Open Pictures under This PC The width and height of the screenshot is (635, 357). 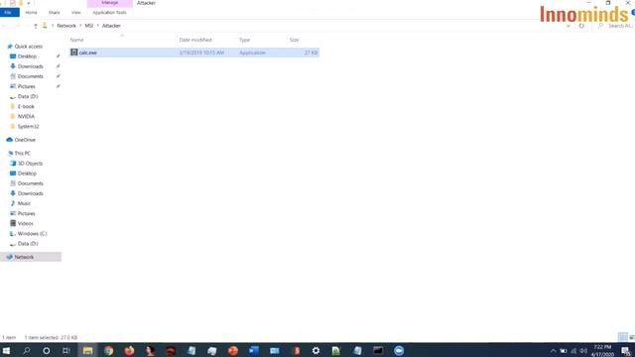[x=27, y=214]
